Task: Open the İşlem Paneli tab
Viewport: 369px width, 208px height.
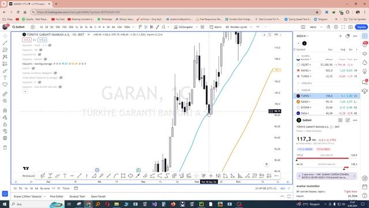Action: 98,196
